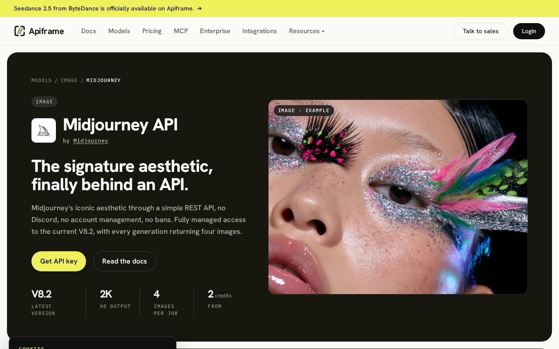This screenshot has width=559, height=349.
Task: Follow the Midjourney author link
Action: [91, 140]
